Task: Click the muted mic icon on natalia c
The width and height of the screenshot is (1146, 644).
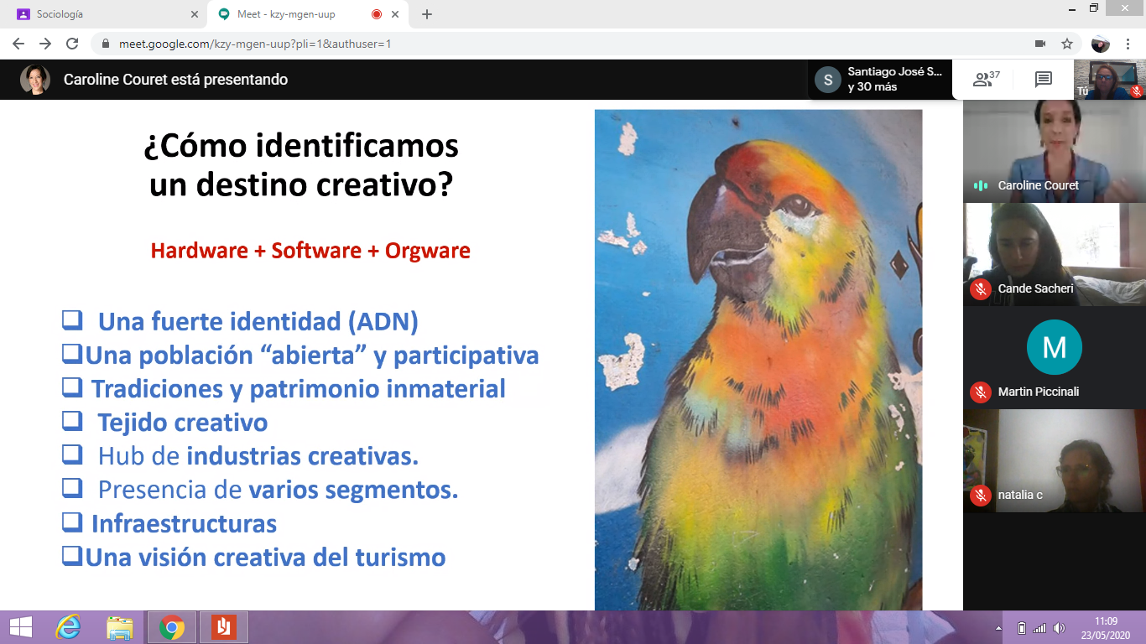Action: (980, 495)
